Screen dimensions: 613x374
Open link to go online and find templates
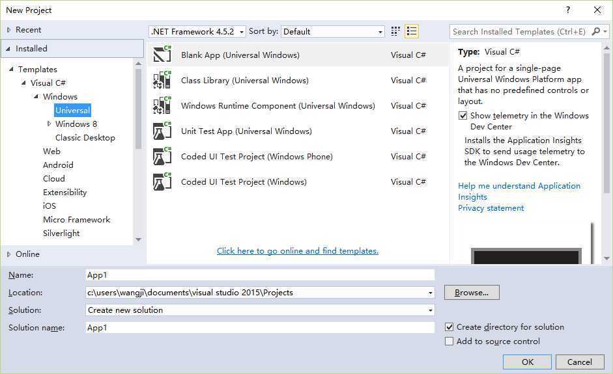(298, 250)
